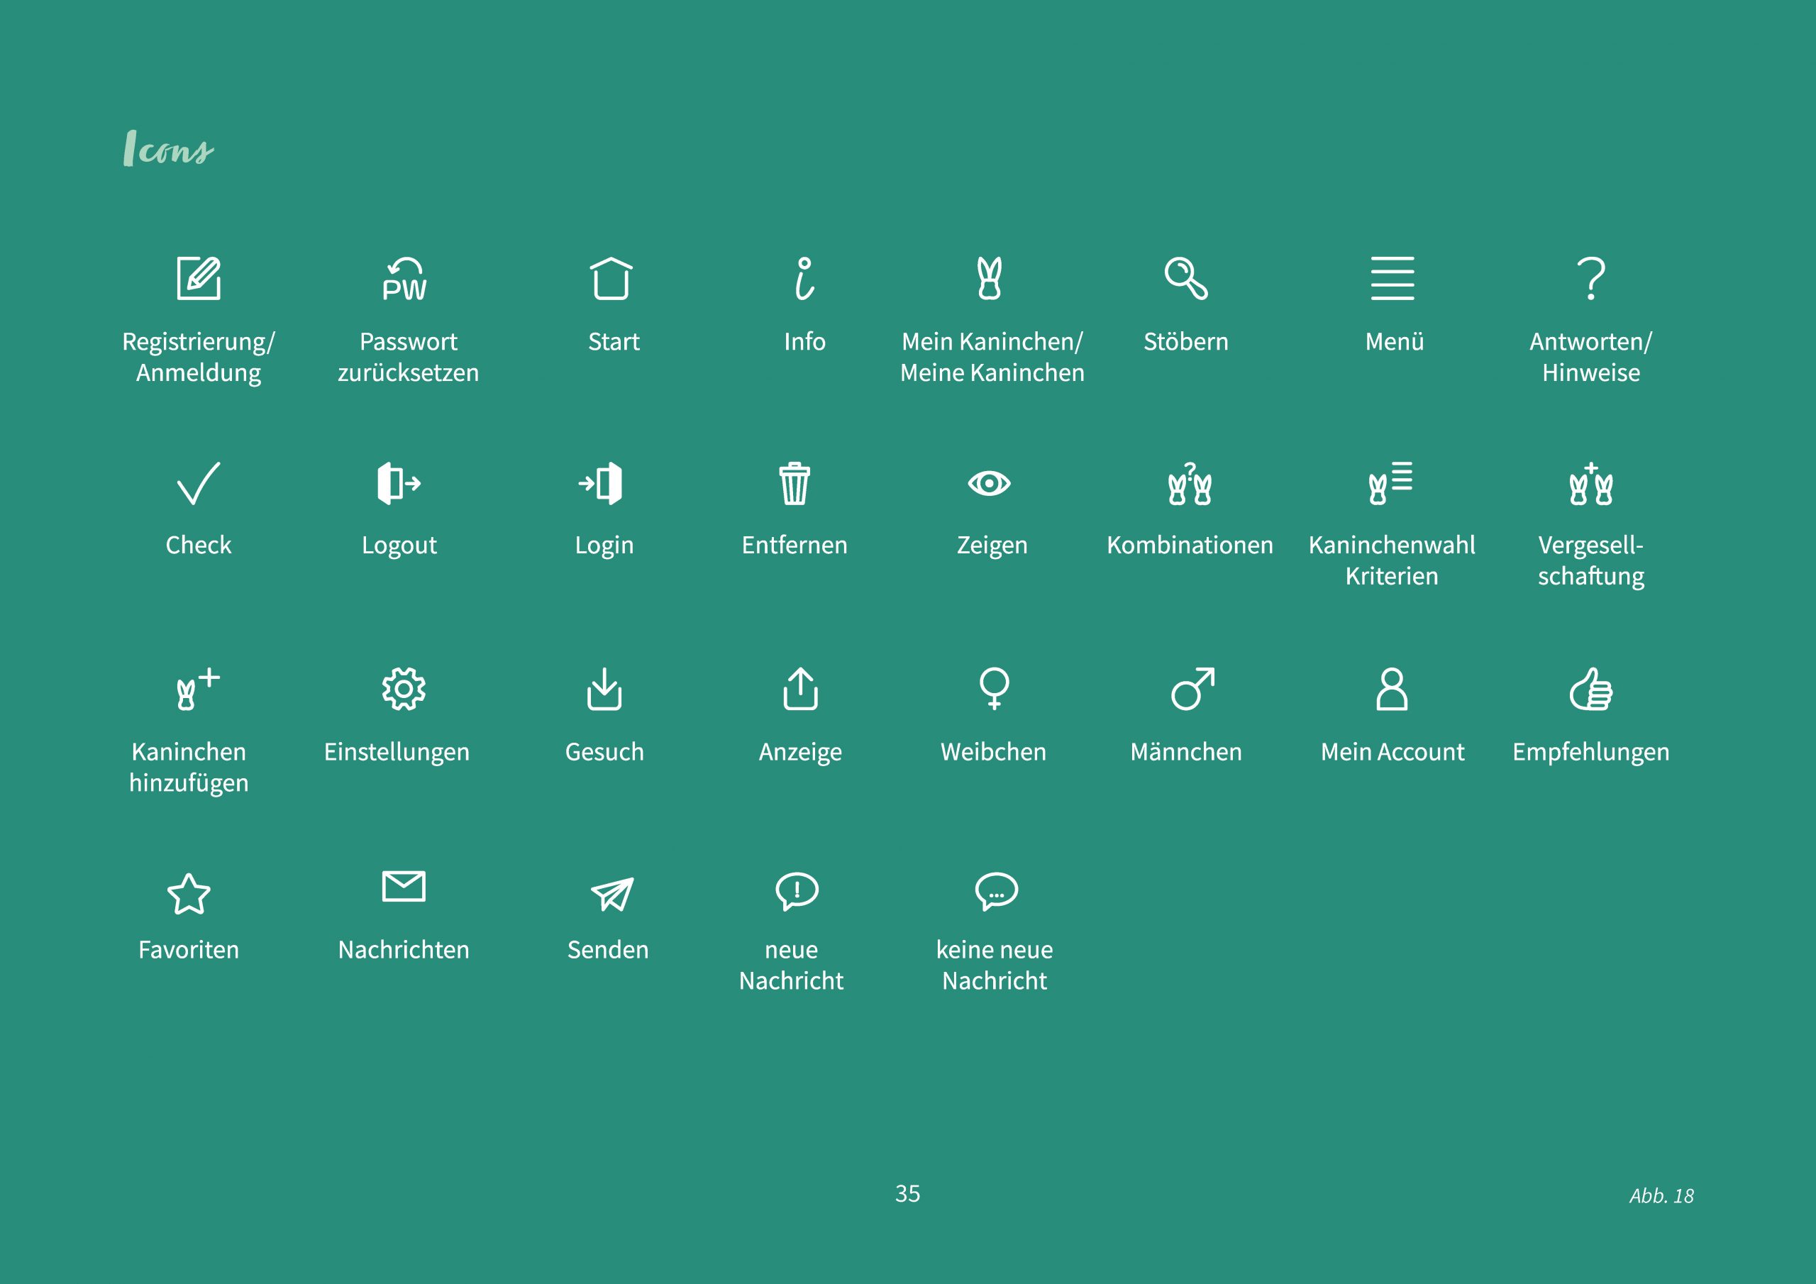The width and height of the screenshot is (1816, 1284).
Task: Click the Weibchen female symbol icon
Action: click(995, 688)
